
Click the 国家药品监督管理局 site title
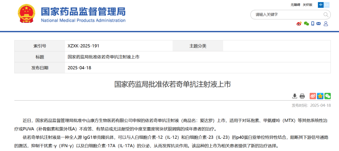83,11
